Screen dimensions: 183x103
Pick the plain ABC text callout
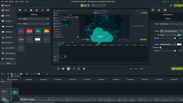pyautogui.click(x=21, y=48)
